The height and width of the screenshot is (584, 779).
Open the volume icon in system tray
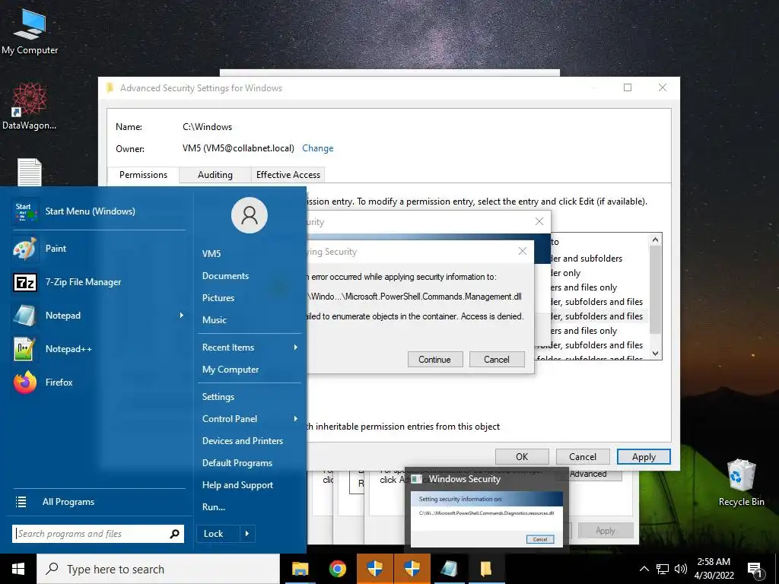tap(681, 569)
